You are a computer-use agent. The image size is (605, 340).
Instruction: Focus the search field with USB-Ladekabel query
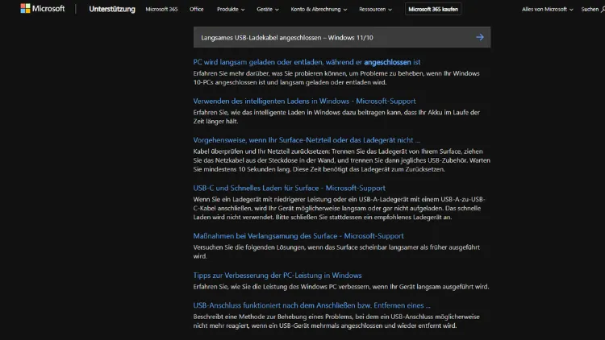point(331,37)
